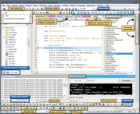The width and height of the screenshot is (140, 114).
Task: Click the Accounts button
Action: 78,80
